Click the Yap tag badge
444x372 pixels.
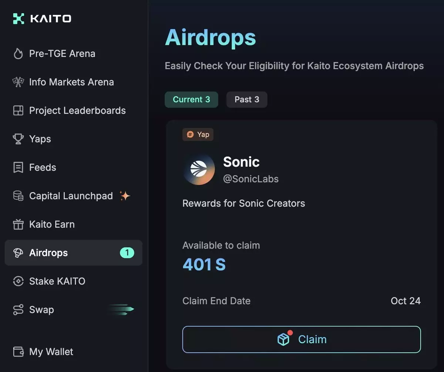tap(198, 135)
